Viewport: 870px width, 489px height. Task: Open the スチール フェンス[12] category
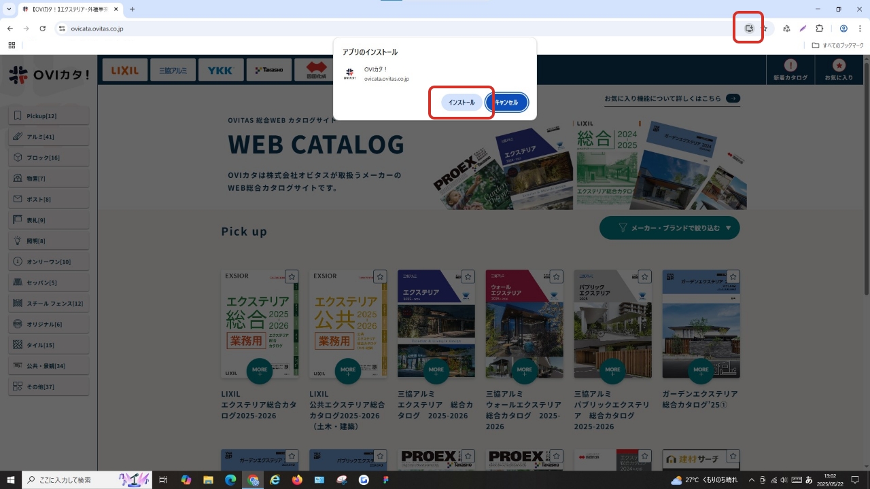click(49, 303)
